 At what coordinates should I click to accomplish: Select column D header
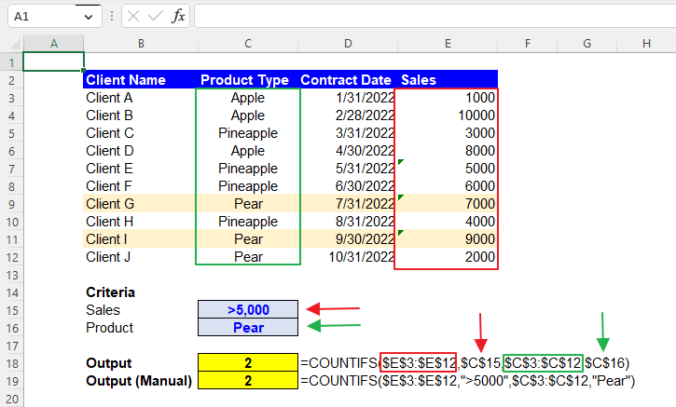click(348, 44)
